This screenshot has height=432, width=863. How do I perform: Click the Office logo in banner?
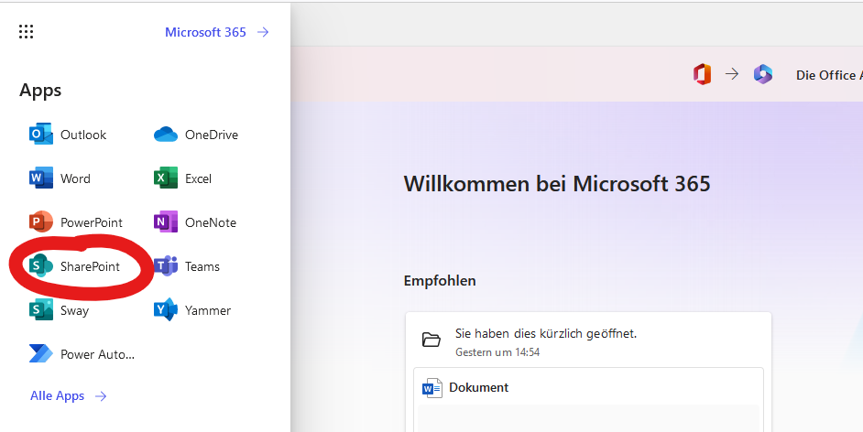point(702,75)
